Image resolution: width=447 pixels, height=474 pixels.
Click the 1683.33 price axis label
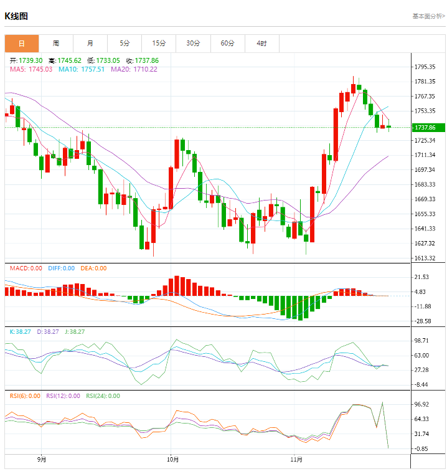coord(425,185)
